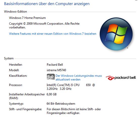Click the 'Installierter Arbeitsspeicher (RAM):' label
Viewport: 138px width, 118px height.
[27, 96]
